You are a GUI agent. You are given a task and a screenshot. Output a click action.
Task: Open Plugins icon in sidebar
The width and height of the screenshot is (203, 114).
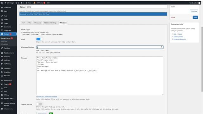2,84
